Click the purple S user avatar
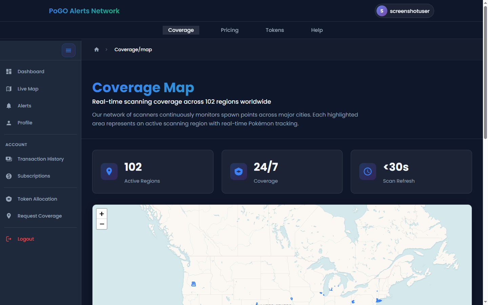 coord(382,11)
